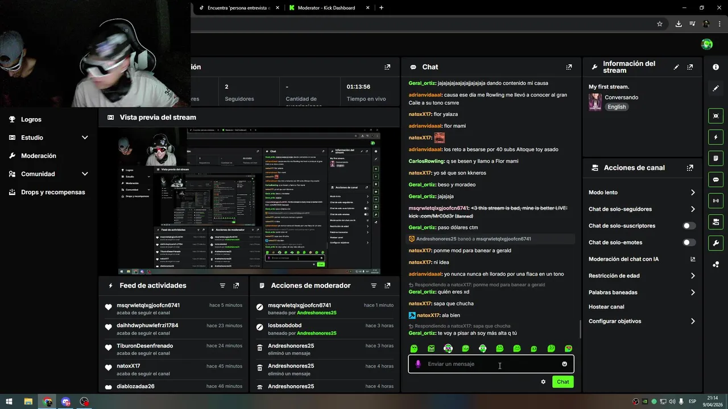Open the info icon in right sidebar
Viewport: 728px width, 409px height.
pos(715,67)
